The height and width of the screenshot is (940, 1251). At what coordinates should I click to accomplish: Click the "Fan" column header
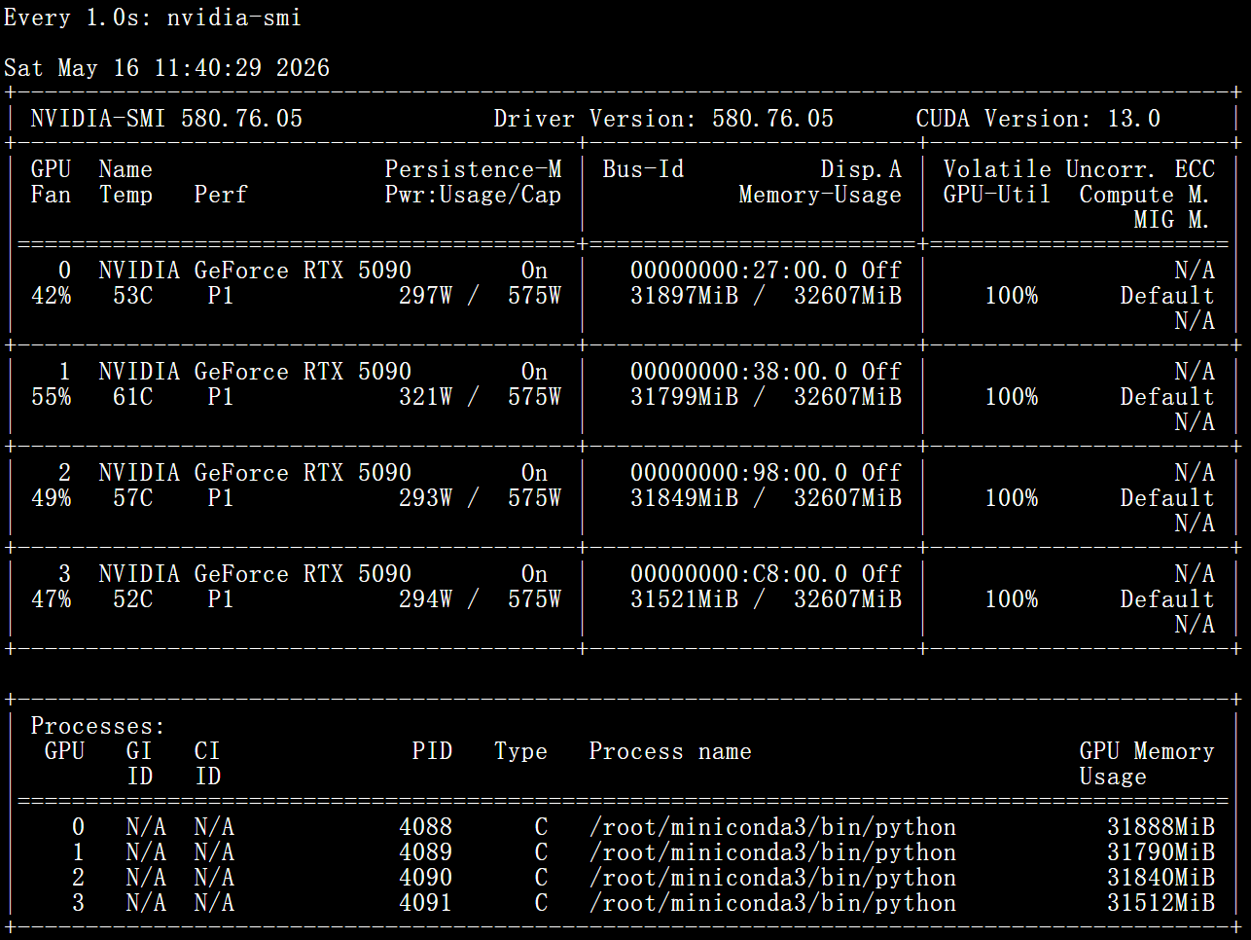point(51,195)
